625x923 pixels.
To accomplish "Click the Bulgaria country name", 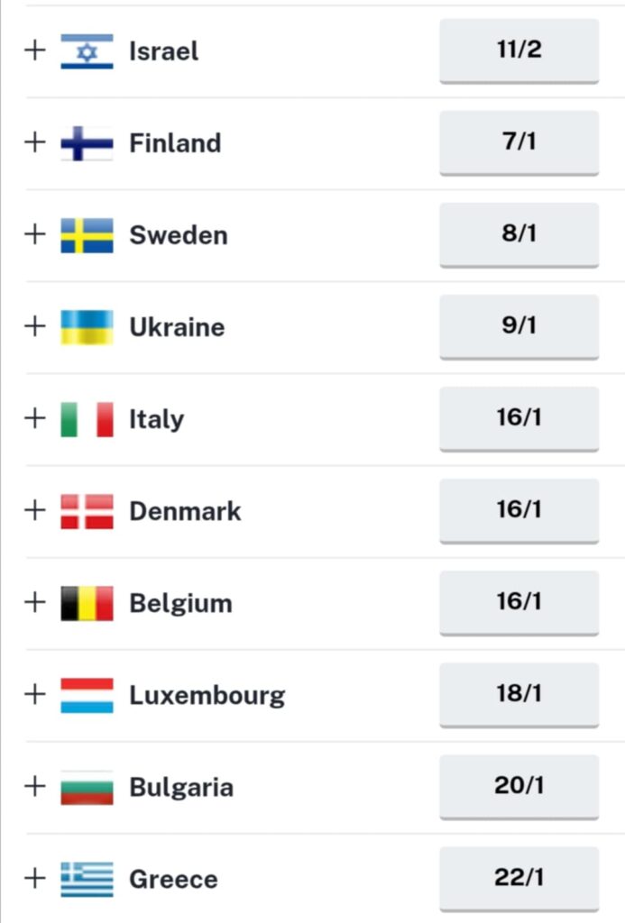I will coord(181,787).
